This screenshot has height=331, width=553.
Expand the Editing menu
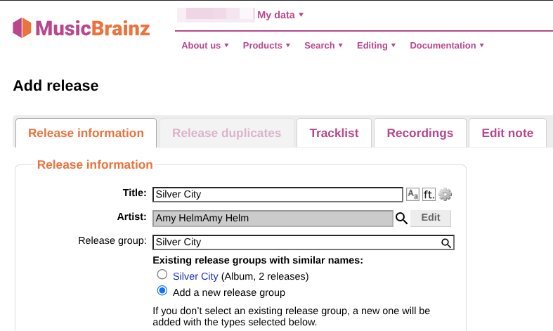tap(376, 46)
